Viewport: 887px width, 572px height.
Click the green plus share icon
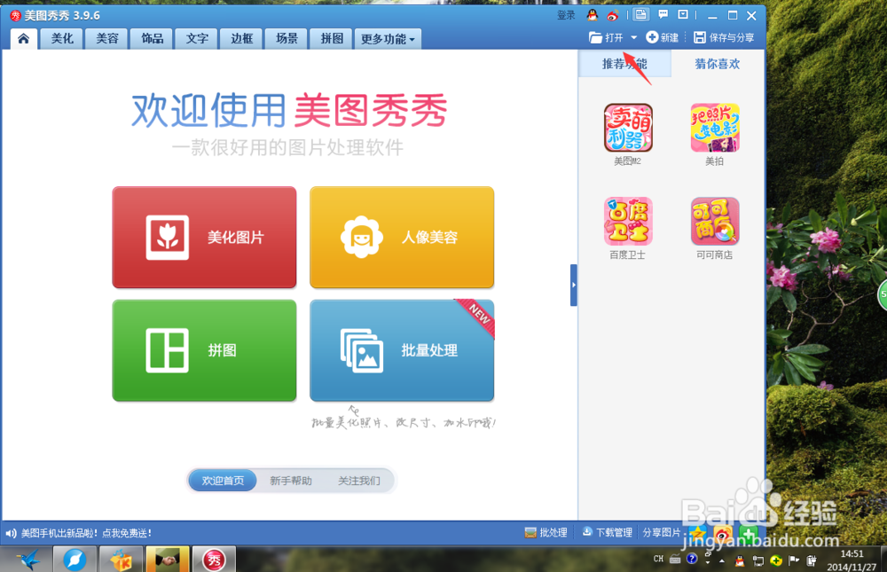click(748, 534)
